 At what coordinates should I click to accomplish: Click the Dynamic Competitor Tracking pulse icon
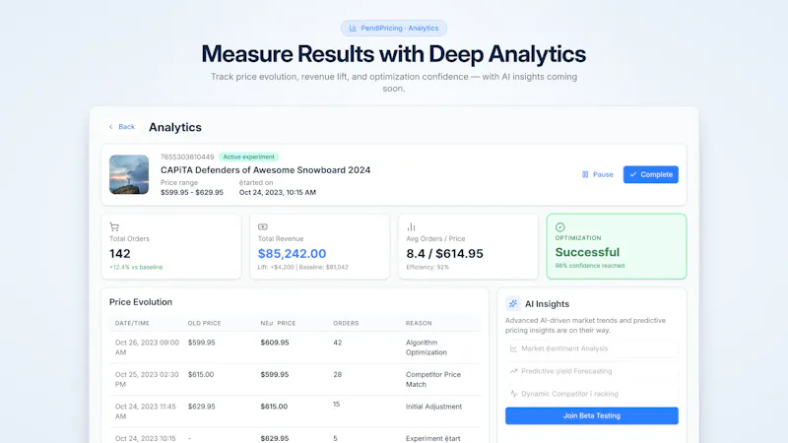[x=513, y=394]
